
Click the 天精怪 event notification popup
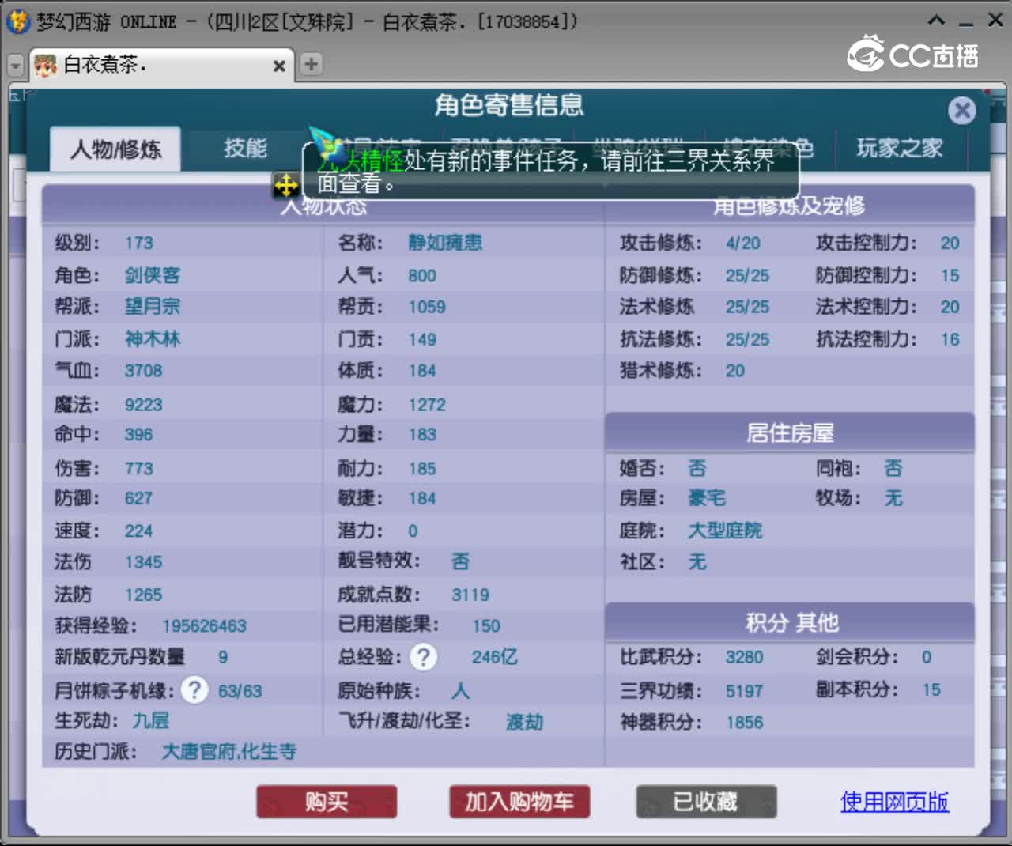pyautogui.click(x=550, y=172)
